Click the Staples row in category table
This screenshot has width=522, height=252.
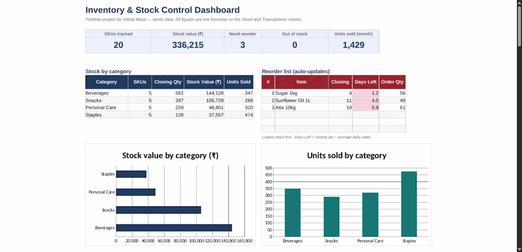(x=169, y=115)
